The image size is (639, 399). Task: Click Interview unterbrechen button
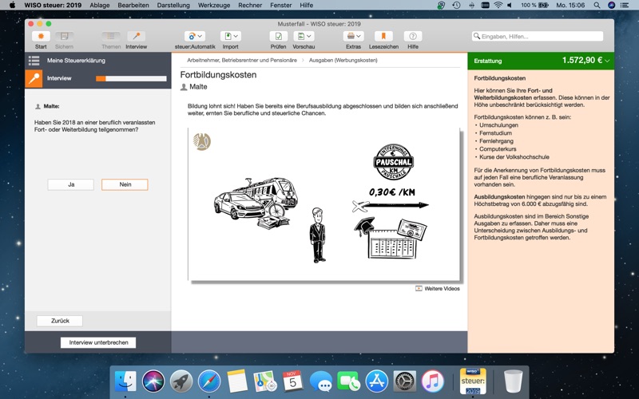tap(98, 342)
